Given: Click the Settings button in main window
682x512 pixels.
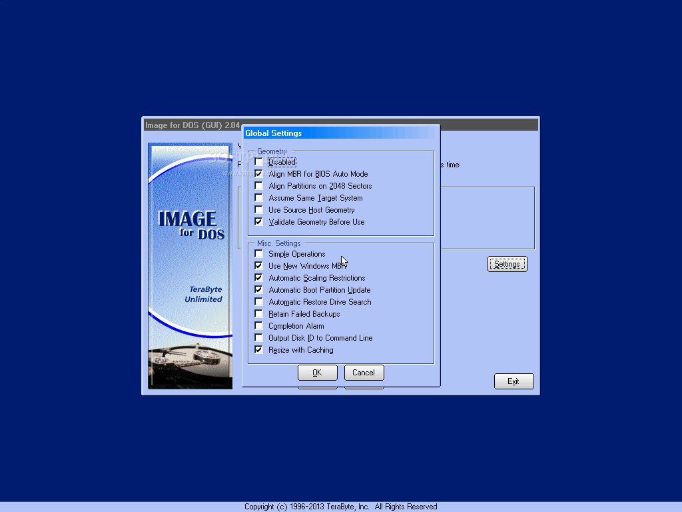Looking at the screenshot, I should tap(507, 264).
